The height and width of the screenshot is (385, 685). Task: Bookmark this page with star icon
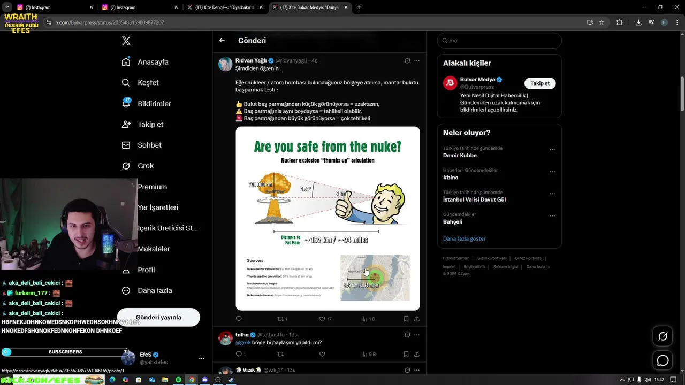(602, 22)
